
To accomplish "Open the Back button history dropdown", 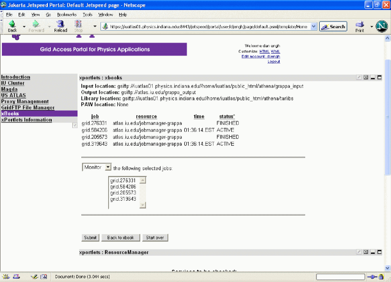I will tap(24, 26).
